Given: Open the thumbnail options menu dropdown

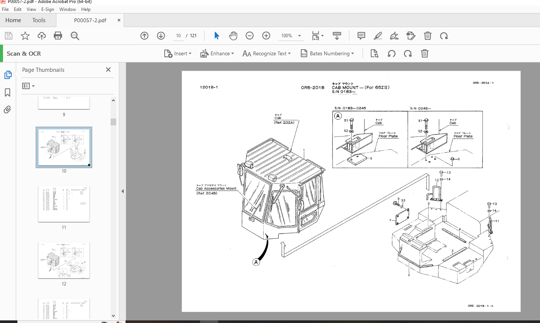Looking at the screenshot, I should [28, 86].
